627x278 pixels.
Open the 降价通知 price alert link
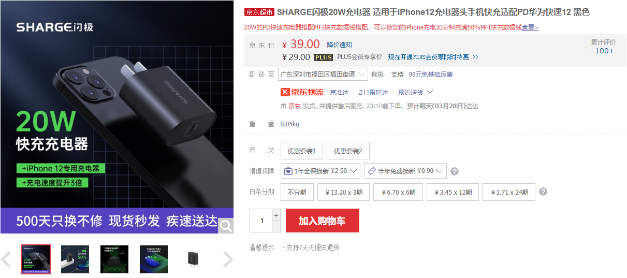339,45
